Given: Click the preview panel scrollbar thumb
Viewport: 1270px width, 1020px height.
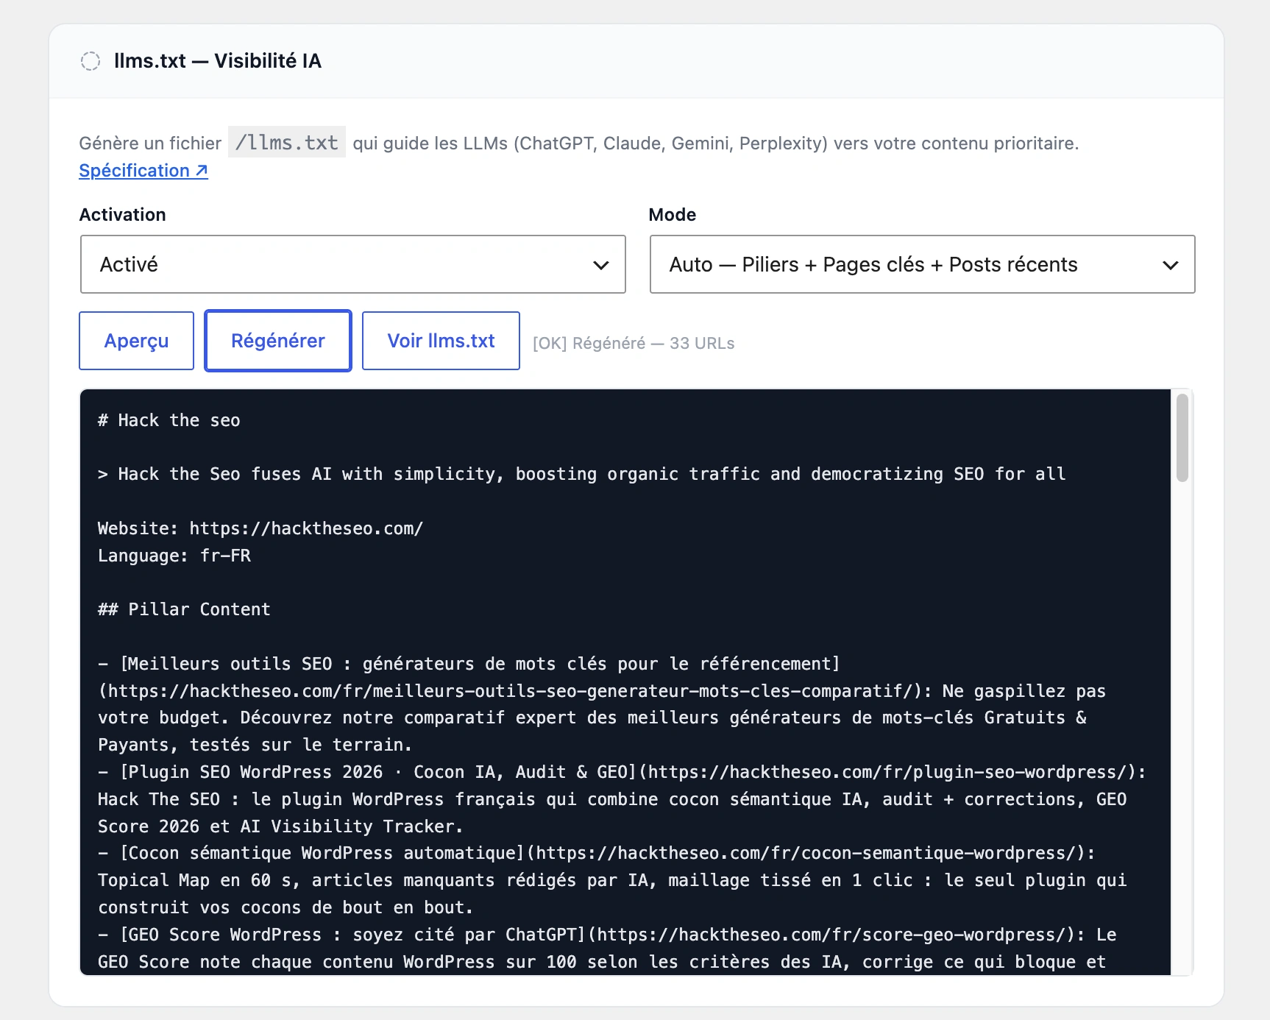Looking at the screenshot, I should 1182,438.
